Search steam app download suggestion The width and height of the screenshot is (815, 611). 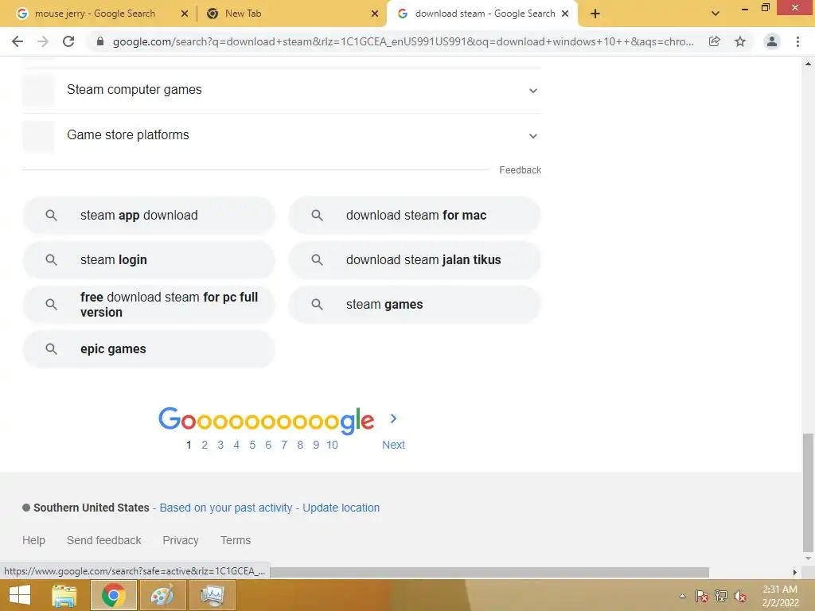(x=149, y=215)
